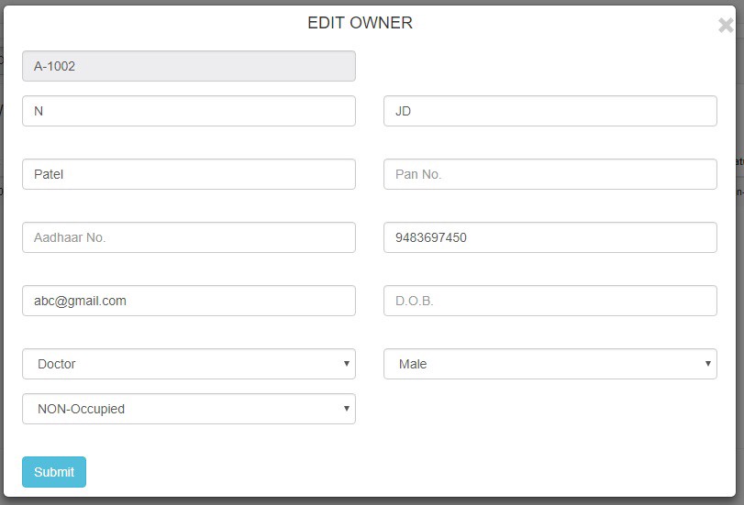Screen dimensions: 744x505
Task: Click the arrow on the NON-Occupied select
Action: coord(346,409)
